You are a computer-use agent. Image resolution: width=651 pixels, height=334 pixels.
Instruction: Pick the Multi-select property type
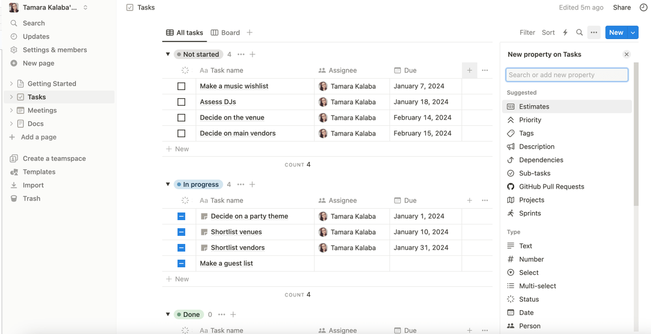(537, 286)
